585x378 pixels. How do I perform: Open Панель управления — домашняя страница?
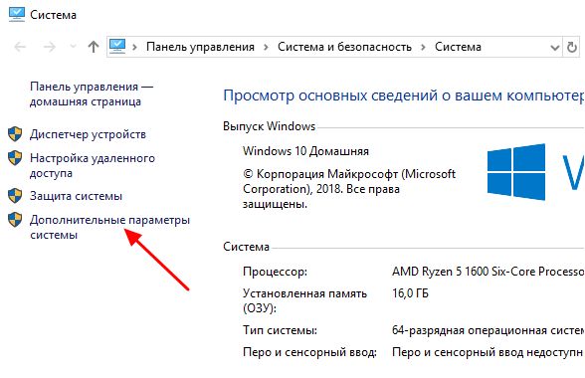92,94
